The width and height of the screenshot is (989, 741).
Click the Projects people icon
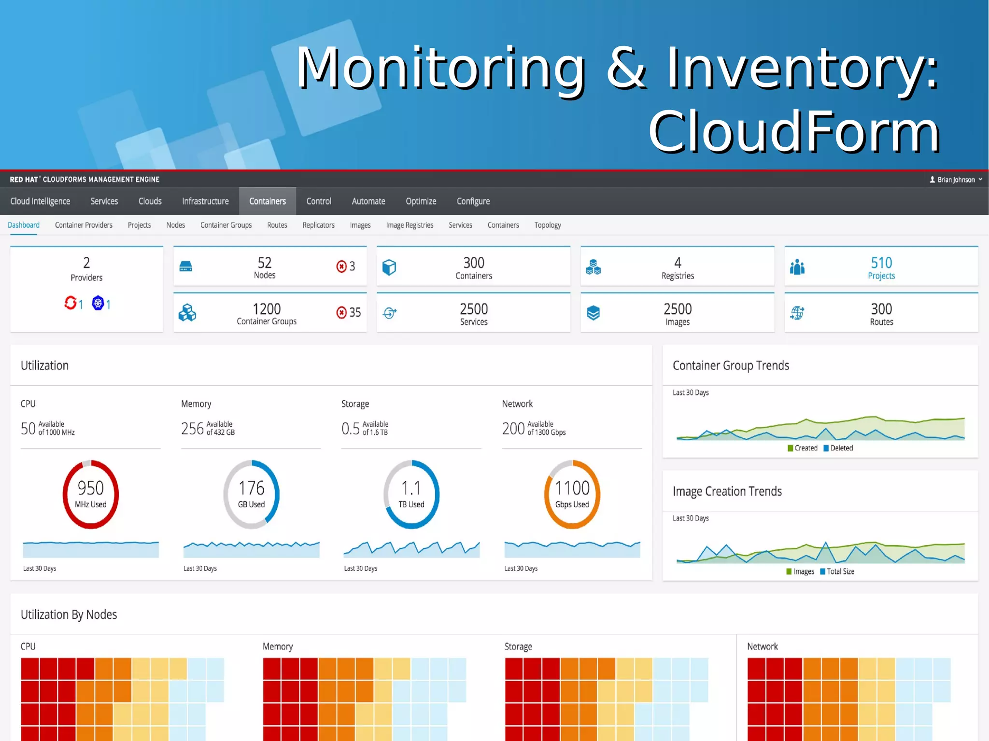click(x=797, y=266)
